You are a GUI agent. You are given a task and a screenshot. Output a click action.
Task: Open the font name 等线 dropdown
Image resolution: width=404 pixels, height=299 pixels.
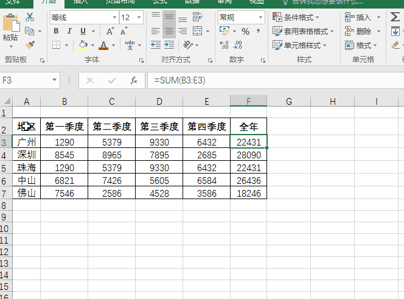tap(114, 18)
